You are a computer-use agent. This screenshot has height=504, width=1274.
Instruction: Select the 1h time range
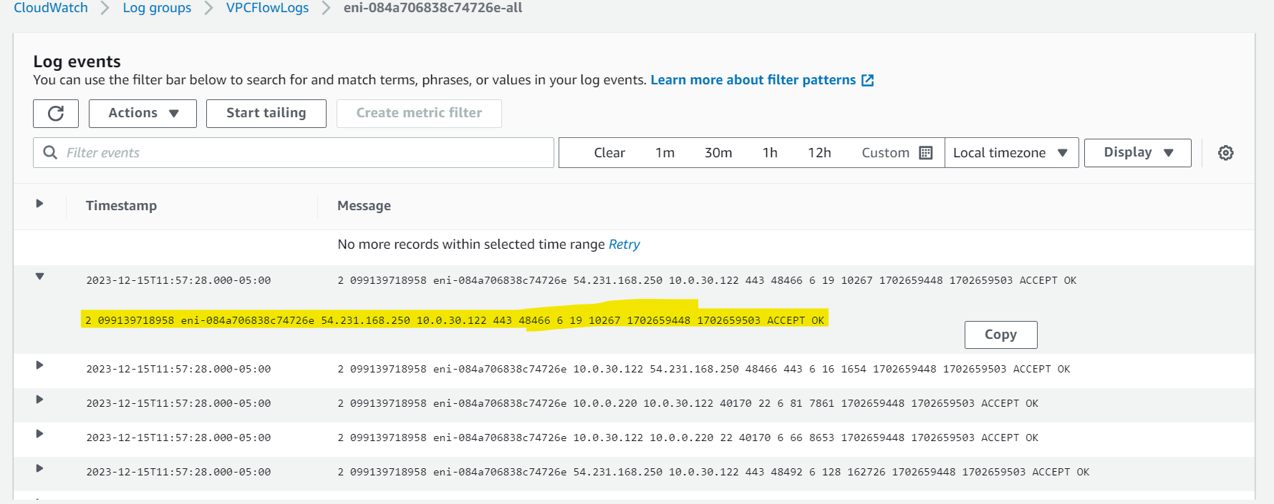(770, 153)
